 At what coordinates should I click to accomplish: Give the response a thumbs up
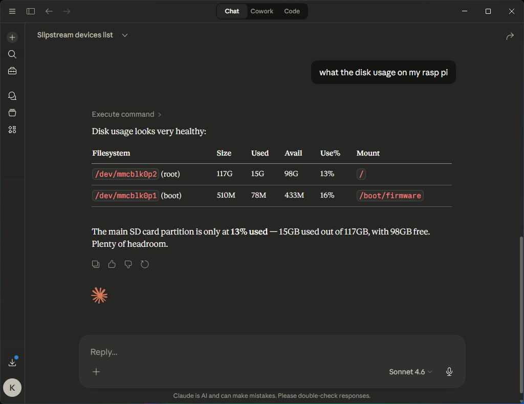click(112, 264)
